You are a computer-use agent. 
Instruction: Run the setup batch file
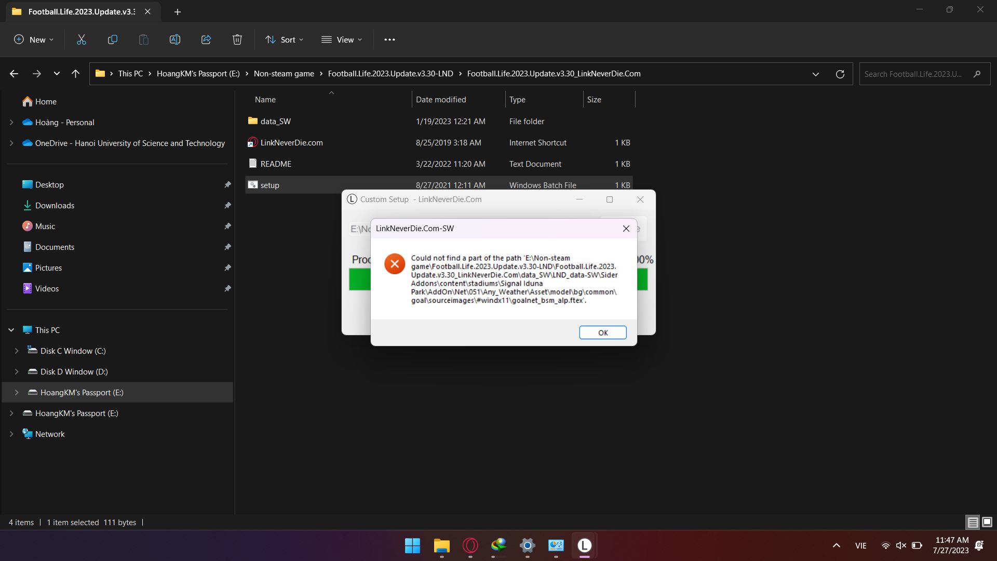click(x=270, y=184)
